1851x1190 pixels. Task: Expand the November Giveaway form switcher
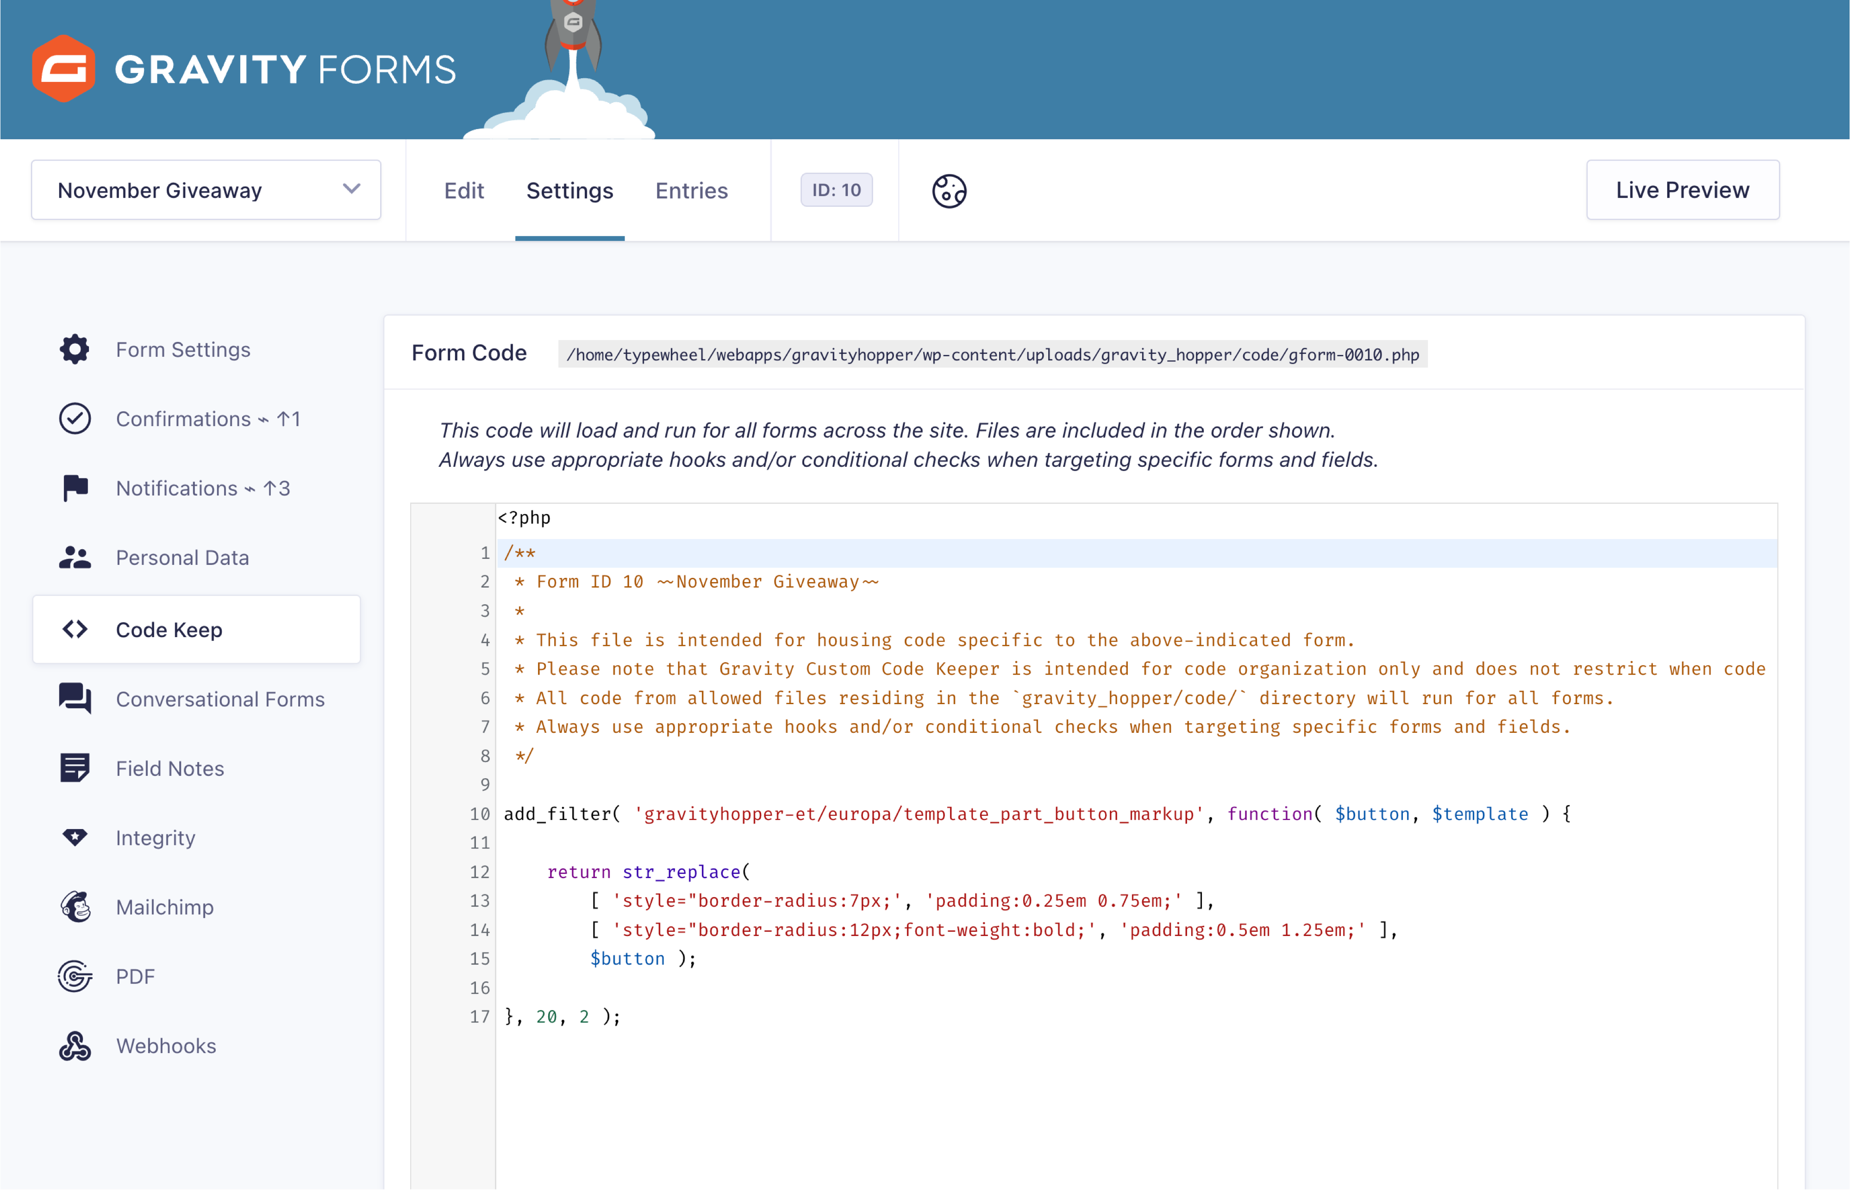[206, 190]
